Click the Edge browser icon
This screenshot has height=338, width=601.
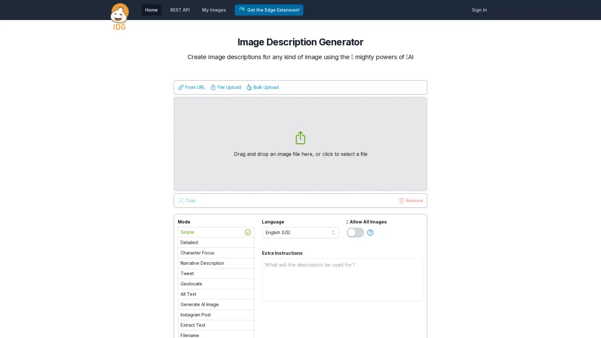(242, 10)
